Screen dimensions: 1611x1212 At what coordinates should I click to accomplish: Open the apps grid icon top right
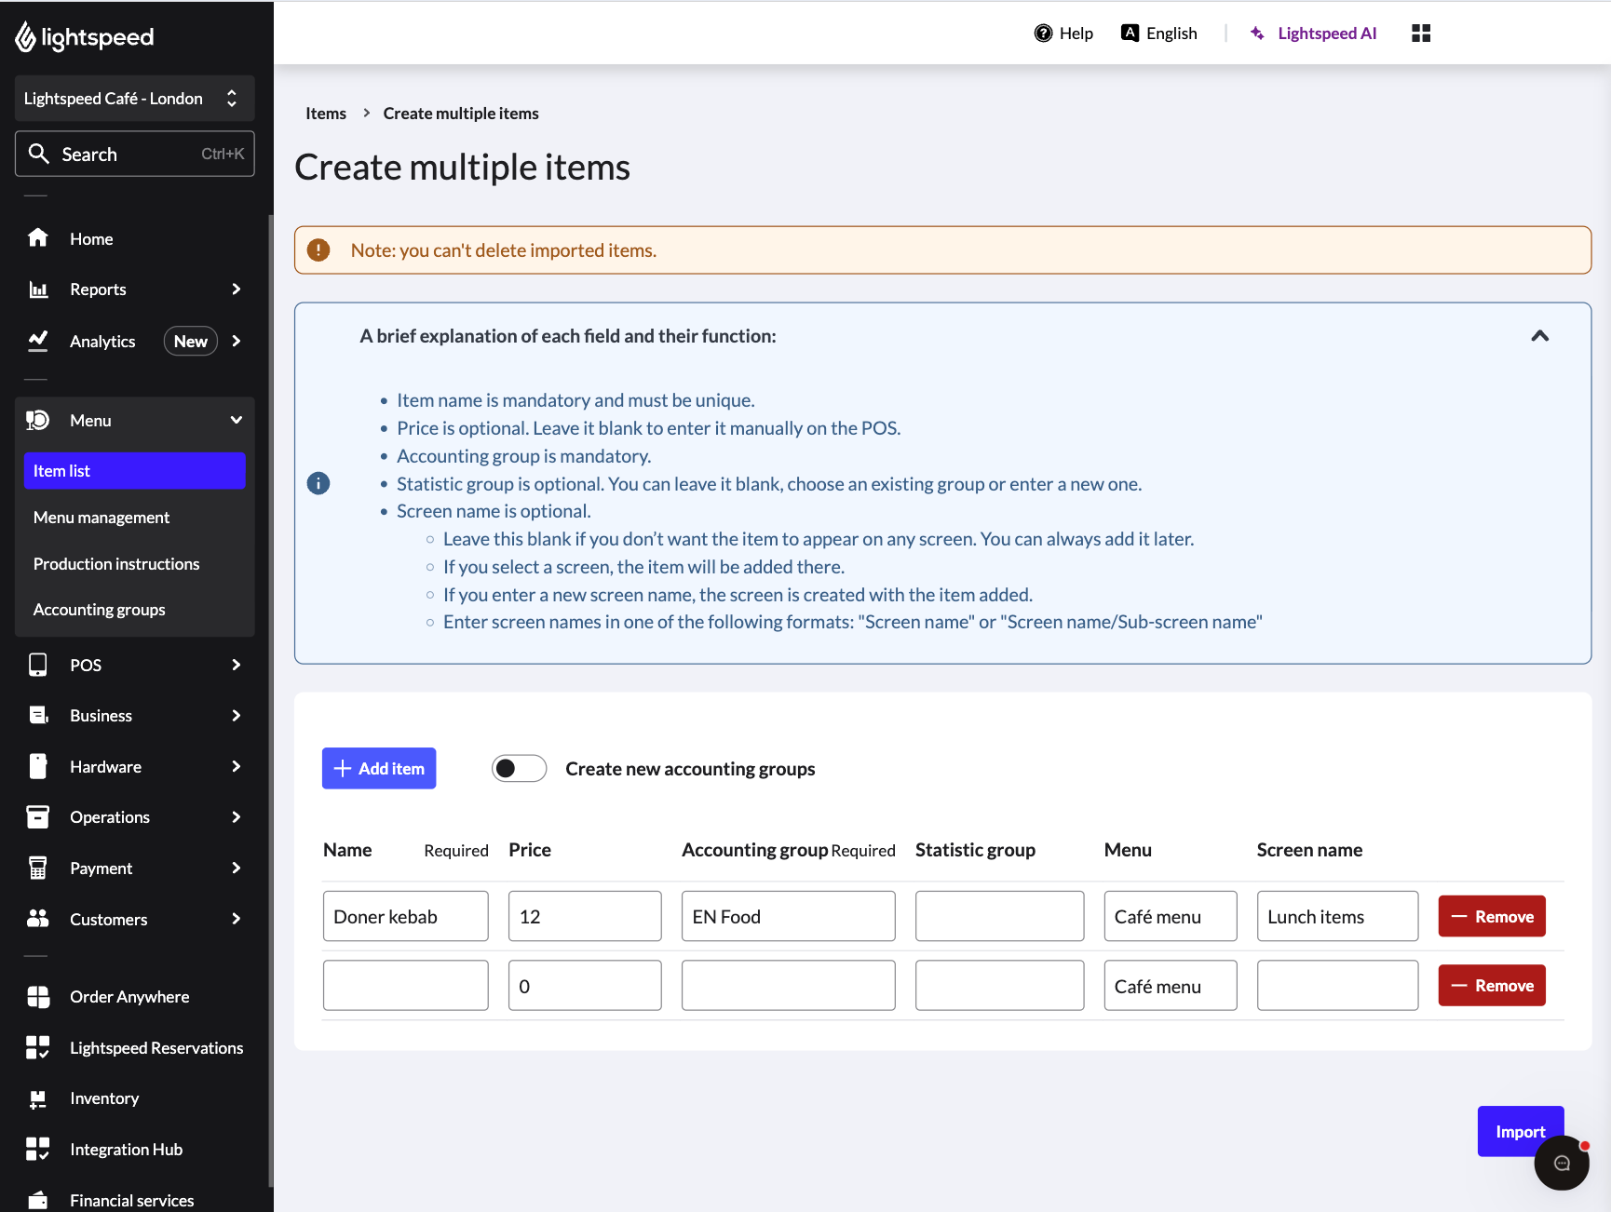(1420, 33)
